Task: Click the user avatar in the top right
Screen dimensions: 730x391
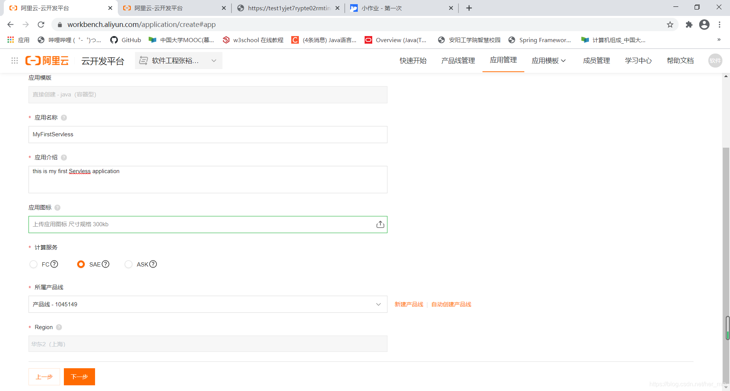Action: [715, 61]
